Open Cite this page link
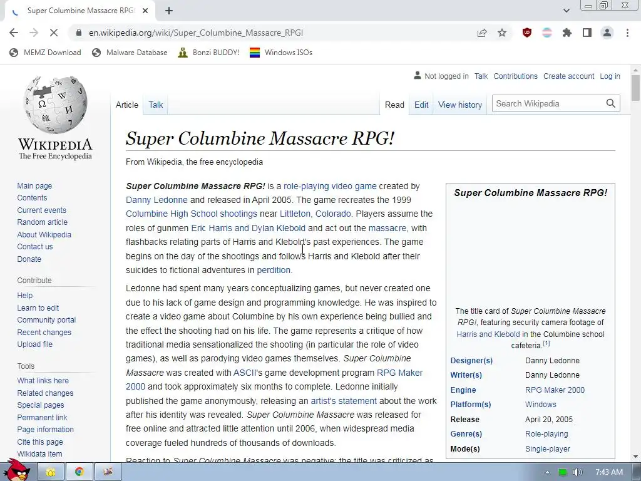Image resolution: width=641 pixels, height=481 pixels. coord(40,442)
